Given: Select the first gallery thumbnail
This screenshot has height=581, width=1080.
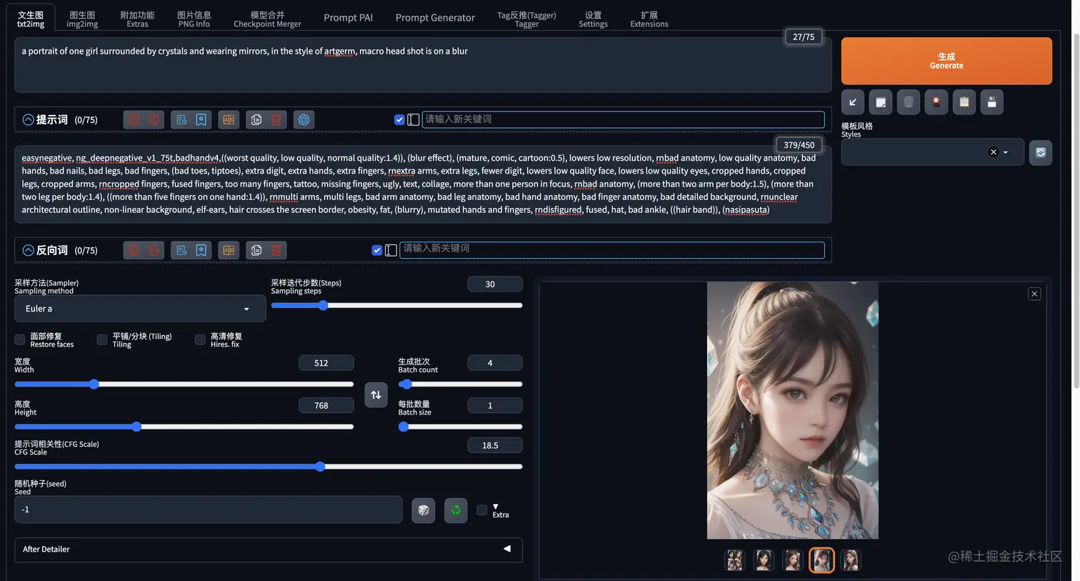Looking at the screenshot, I should click(x=734, y=560).
